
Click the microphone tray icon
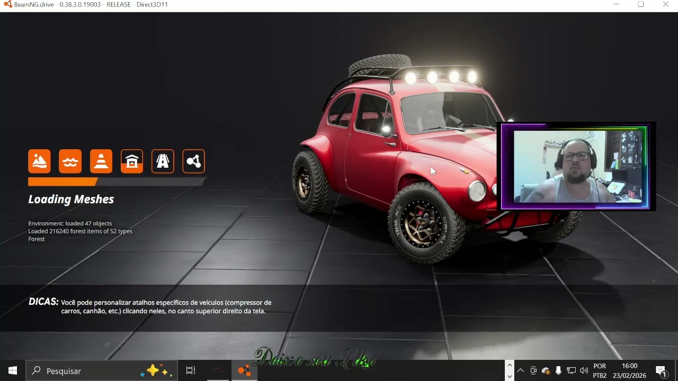point(558,371)
